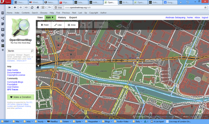Open the NextBus bookmark
Image resolution: width=209 pixels, height=124 pixels.
53,121
